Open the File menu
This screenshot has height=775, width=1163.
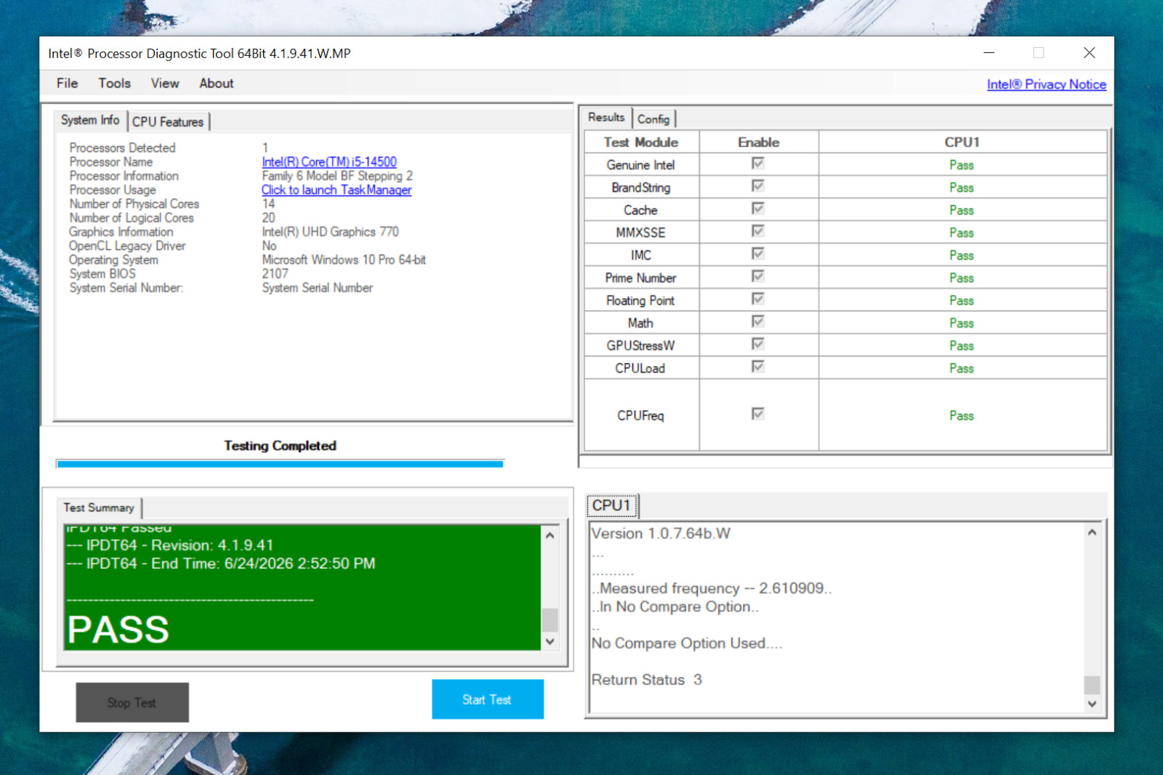[x=67, y=84]
